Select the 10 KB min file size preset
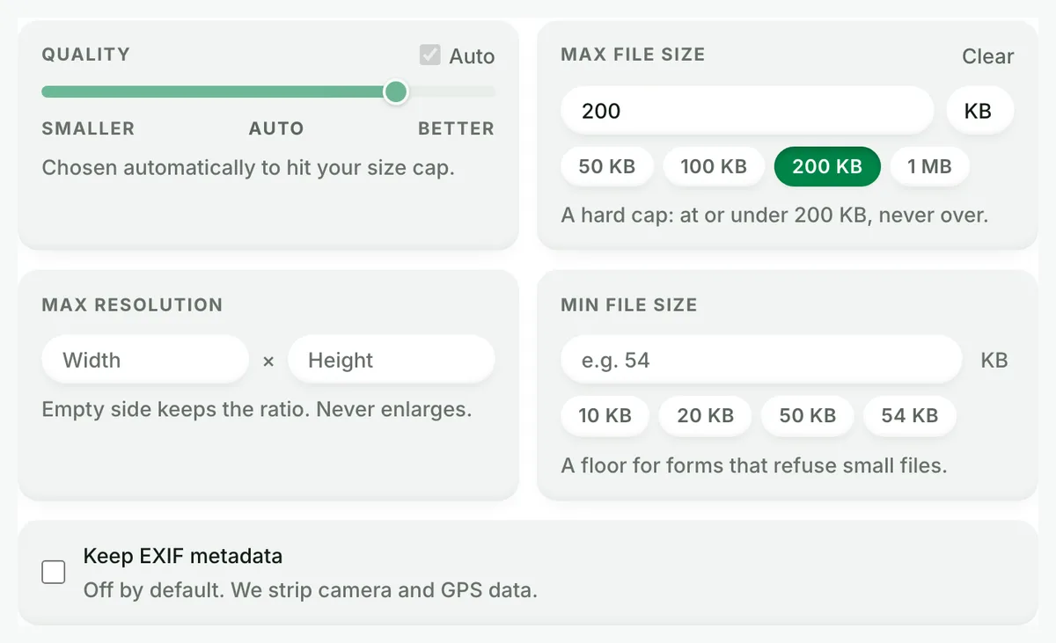Viewport: 1056px width, 643px height. 605,416
